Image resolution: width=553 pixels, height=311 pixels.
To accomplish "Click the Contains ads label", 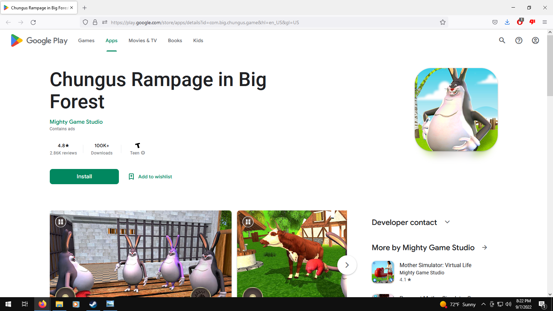I will [x=62, y=129].
